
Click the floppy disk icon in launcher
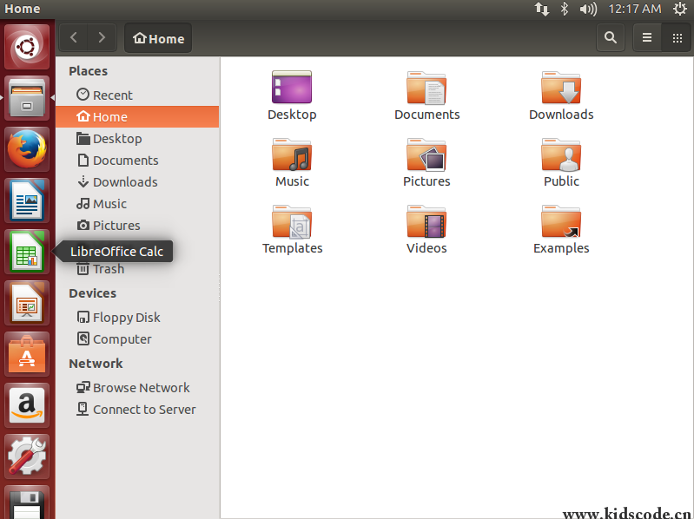pos(27,503)
